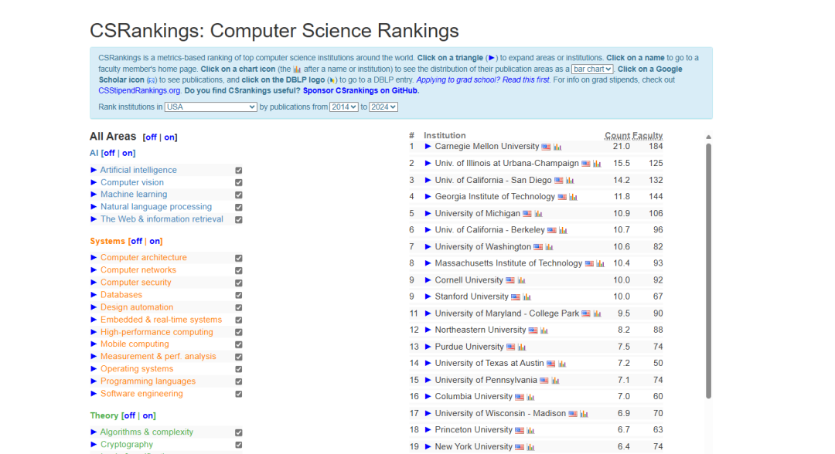
Task: Expand the Cryptography area triangle
Action: (x=94, y=445)
